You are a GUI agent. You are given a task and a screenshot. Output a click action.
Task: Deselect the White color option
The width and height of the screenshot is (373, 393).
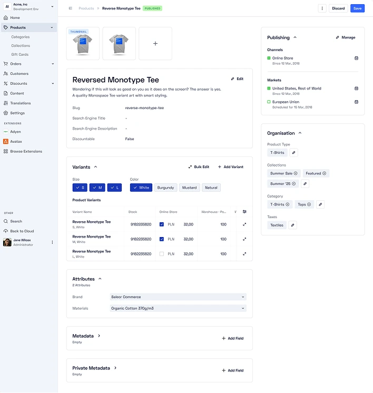[x=141, y=188]
